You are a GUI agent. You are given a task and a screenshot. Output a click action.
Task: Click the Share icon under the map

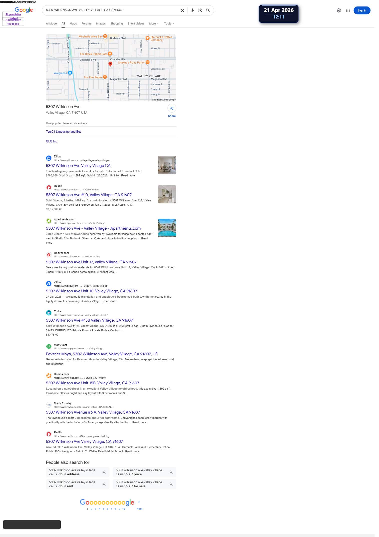coord(172,108)
